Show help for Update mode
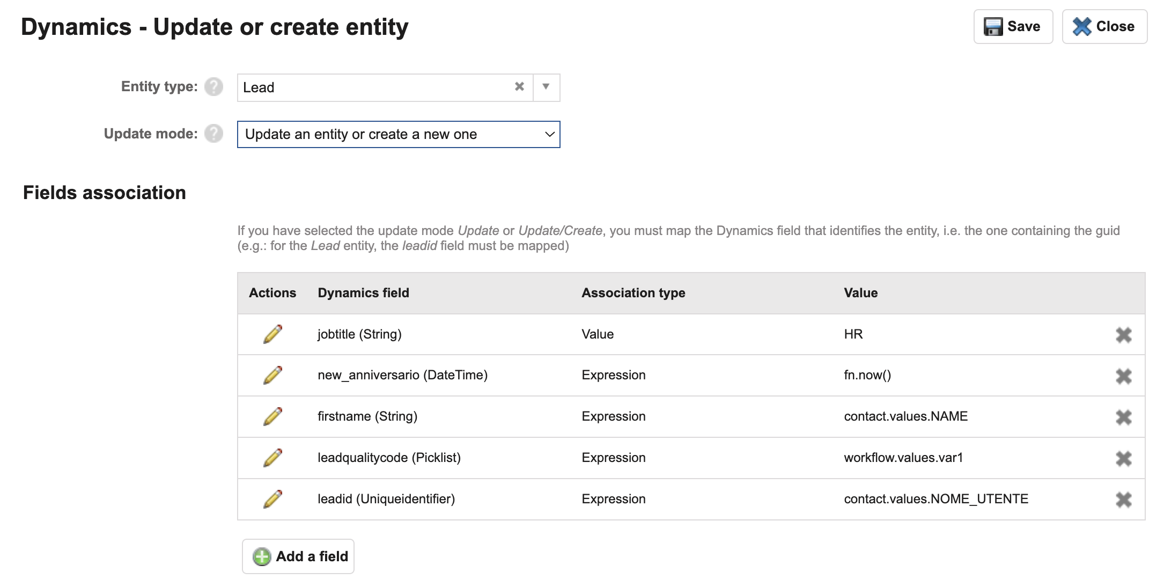 [213, 134]
